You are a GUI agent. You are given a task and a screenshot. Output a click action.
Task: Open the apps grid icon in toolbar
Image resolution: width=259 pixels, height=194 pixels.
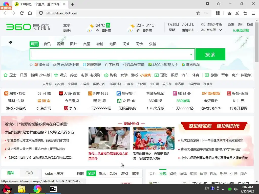tap(218, 13)
